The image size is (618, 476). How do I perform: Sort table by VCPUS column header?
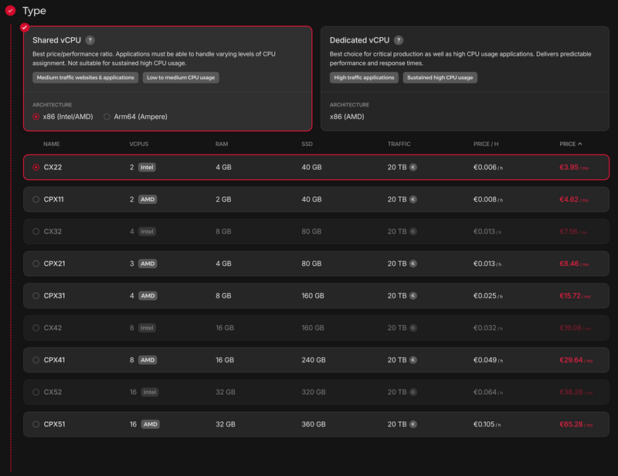(x=139, y=144)
